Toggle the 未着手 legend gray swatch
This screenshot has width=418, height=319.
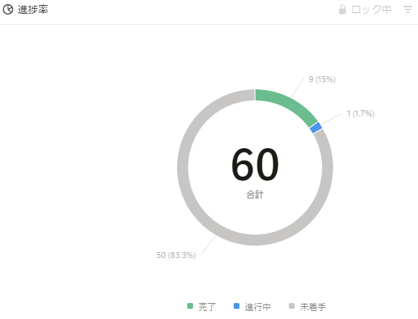(x=292, y=306)
